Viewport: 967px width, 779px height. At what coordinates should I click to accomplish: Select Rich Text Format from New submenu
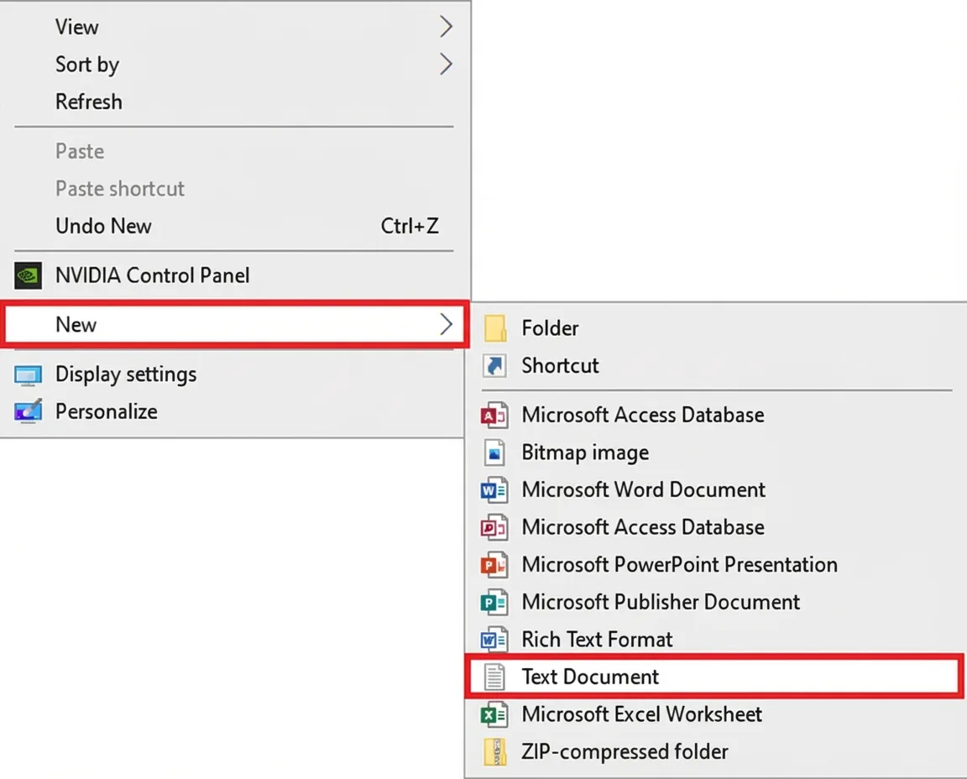713,640
